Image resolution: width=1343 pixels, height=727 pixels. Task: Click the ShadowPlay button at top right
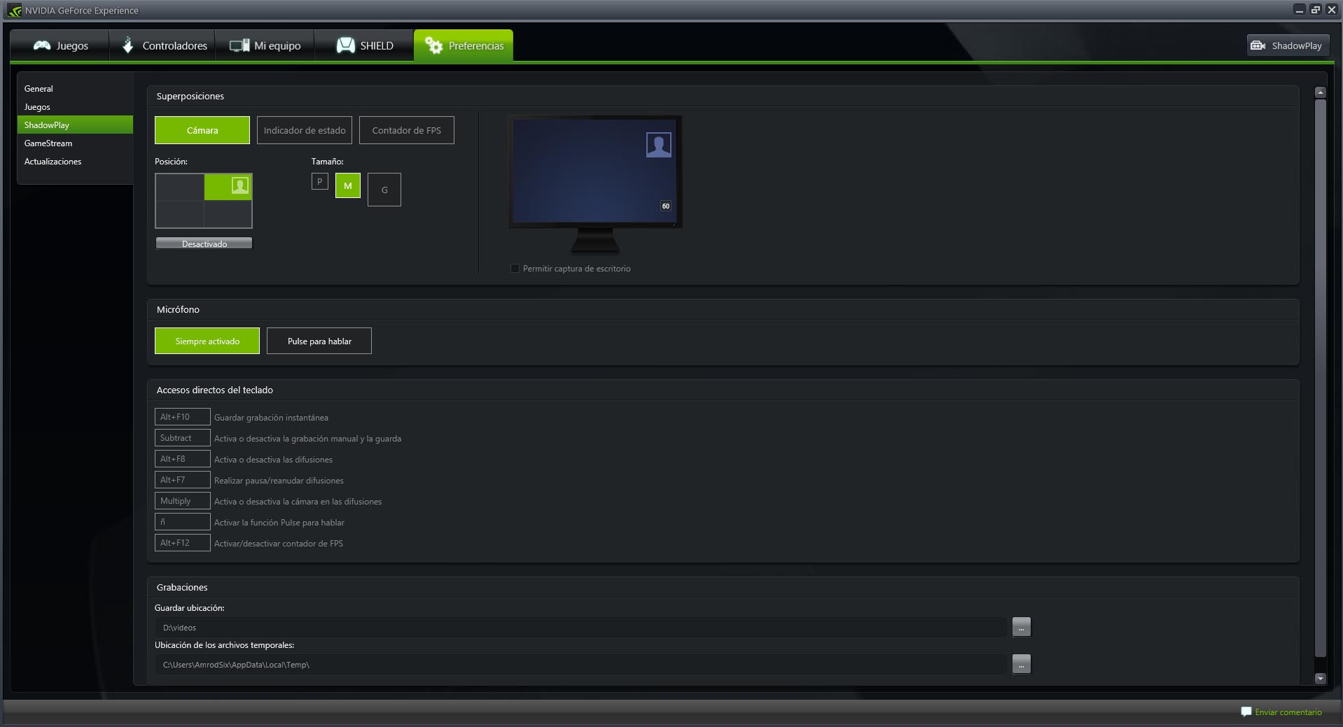tap(1287, 45)
